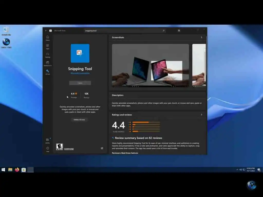This screenshot has width=263, height=197.
Task: Click the search magnifier icon
Action: tap(164, 31)
